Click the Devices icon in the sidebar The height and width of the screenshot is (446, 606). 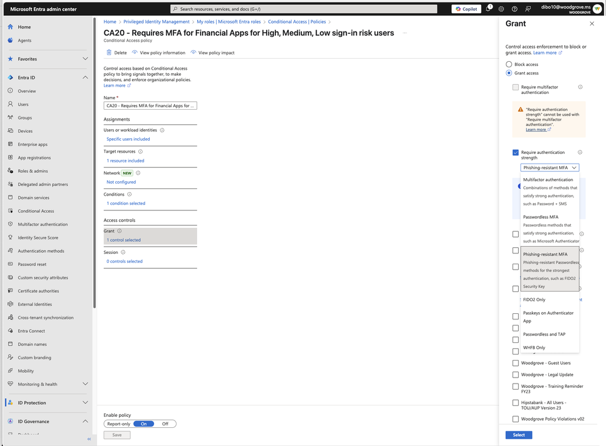[x=10, y=131]
